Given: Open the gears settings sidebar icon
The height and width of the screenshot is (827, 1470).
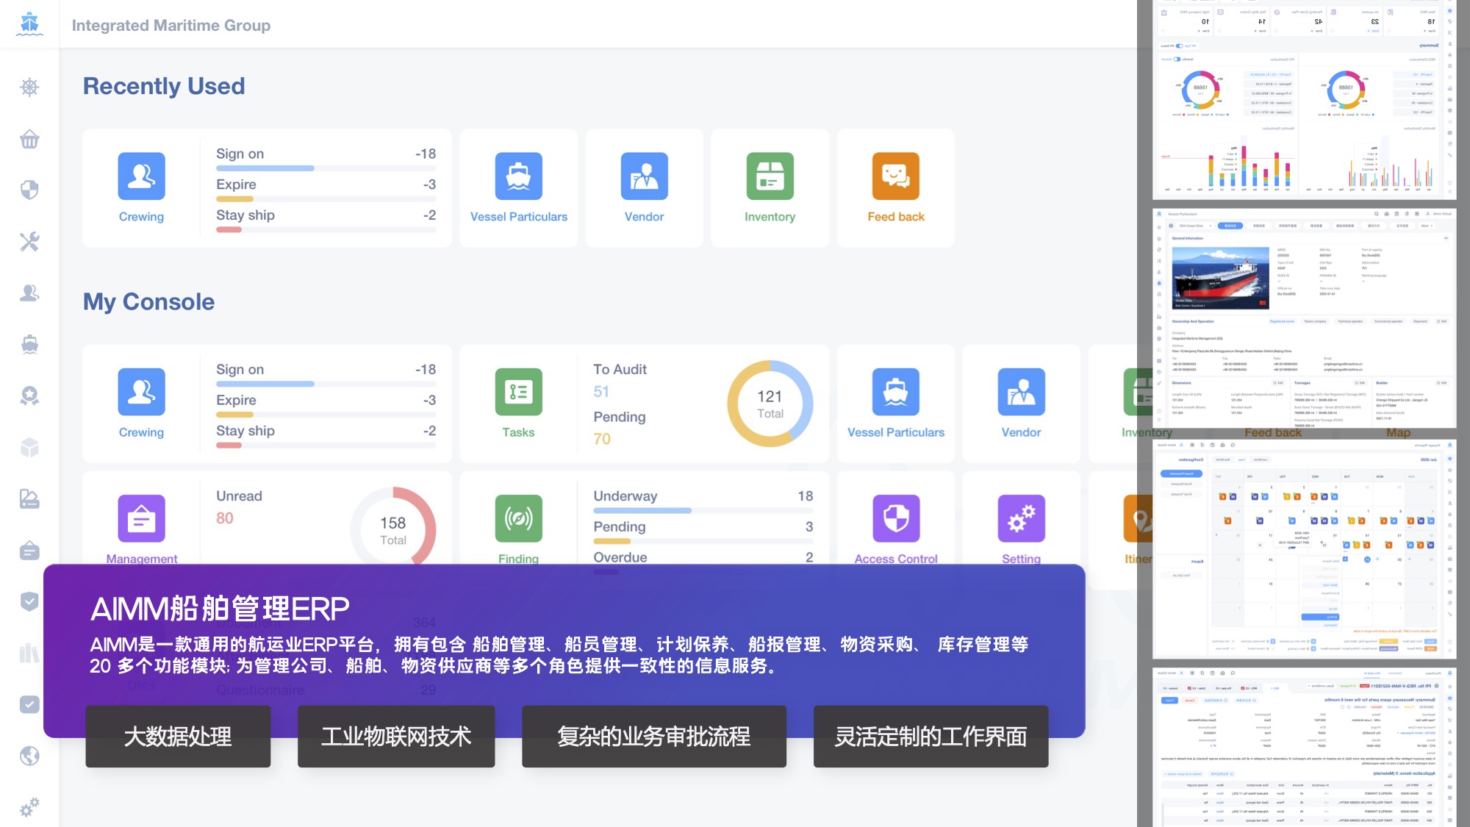Looking at the screenshot, I should [x=29, y=808].
